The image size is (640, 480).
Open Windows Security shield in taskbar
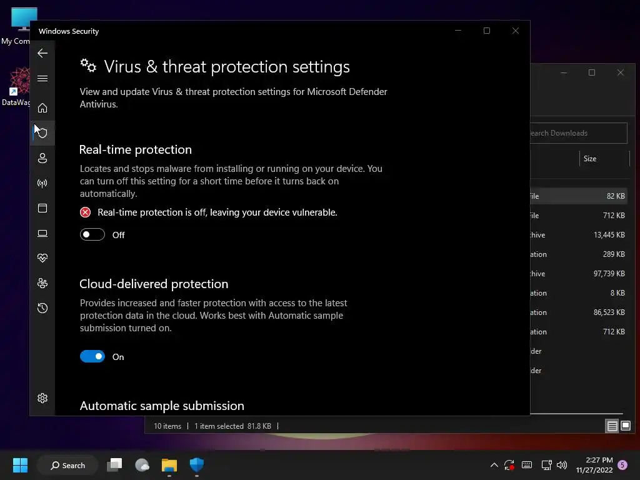click(x=196, y=465)
